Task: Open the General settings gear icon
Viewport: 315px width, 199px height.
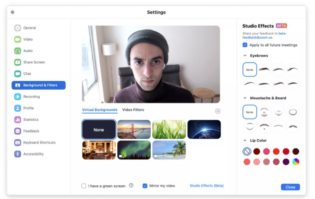Action: tap(18, 28)
